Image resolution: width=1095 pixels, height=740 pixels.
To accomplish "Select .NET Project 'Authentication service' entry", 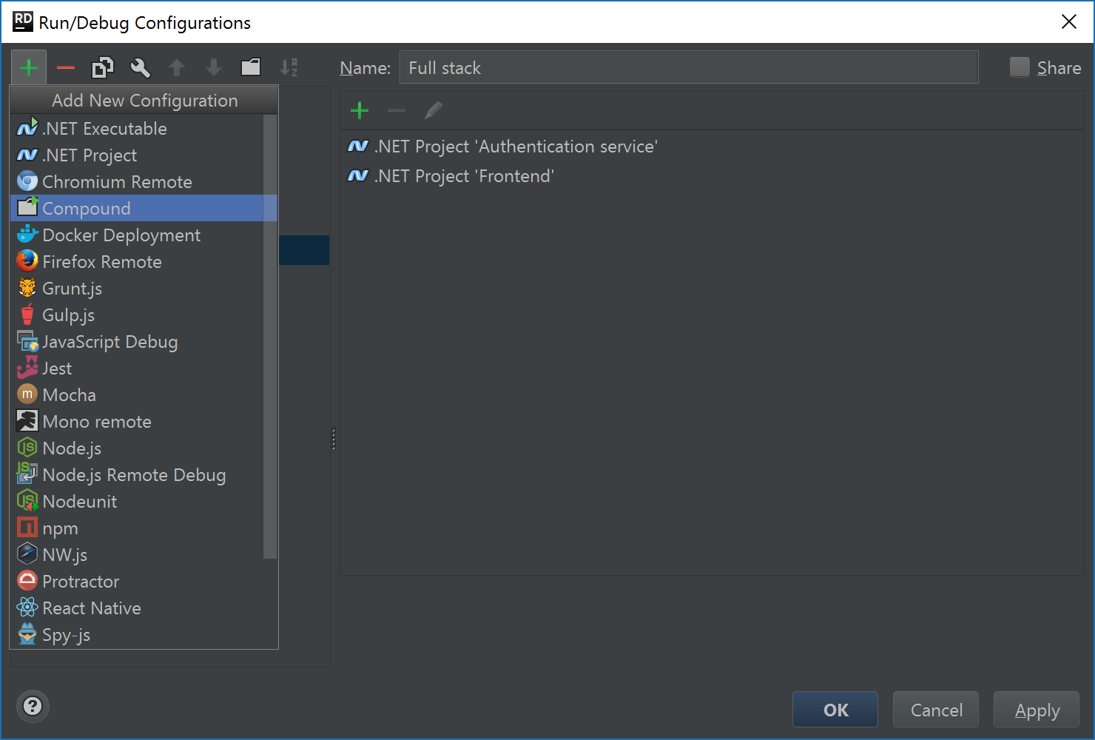I will pos(712,147).
